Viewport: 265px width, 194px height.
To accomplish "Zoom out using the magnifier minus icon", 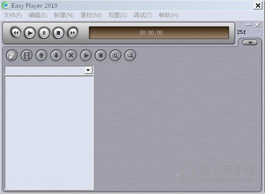I will click(130, 55).
